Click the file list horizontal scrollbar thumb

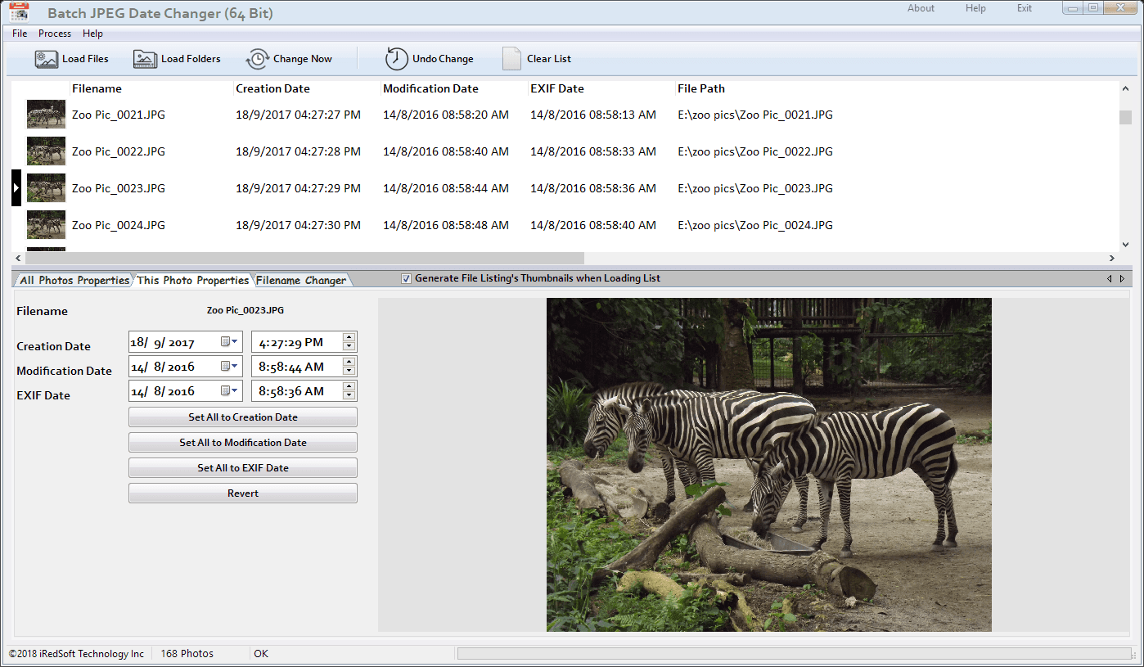[304, 258]
